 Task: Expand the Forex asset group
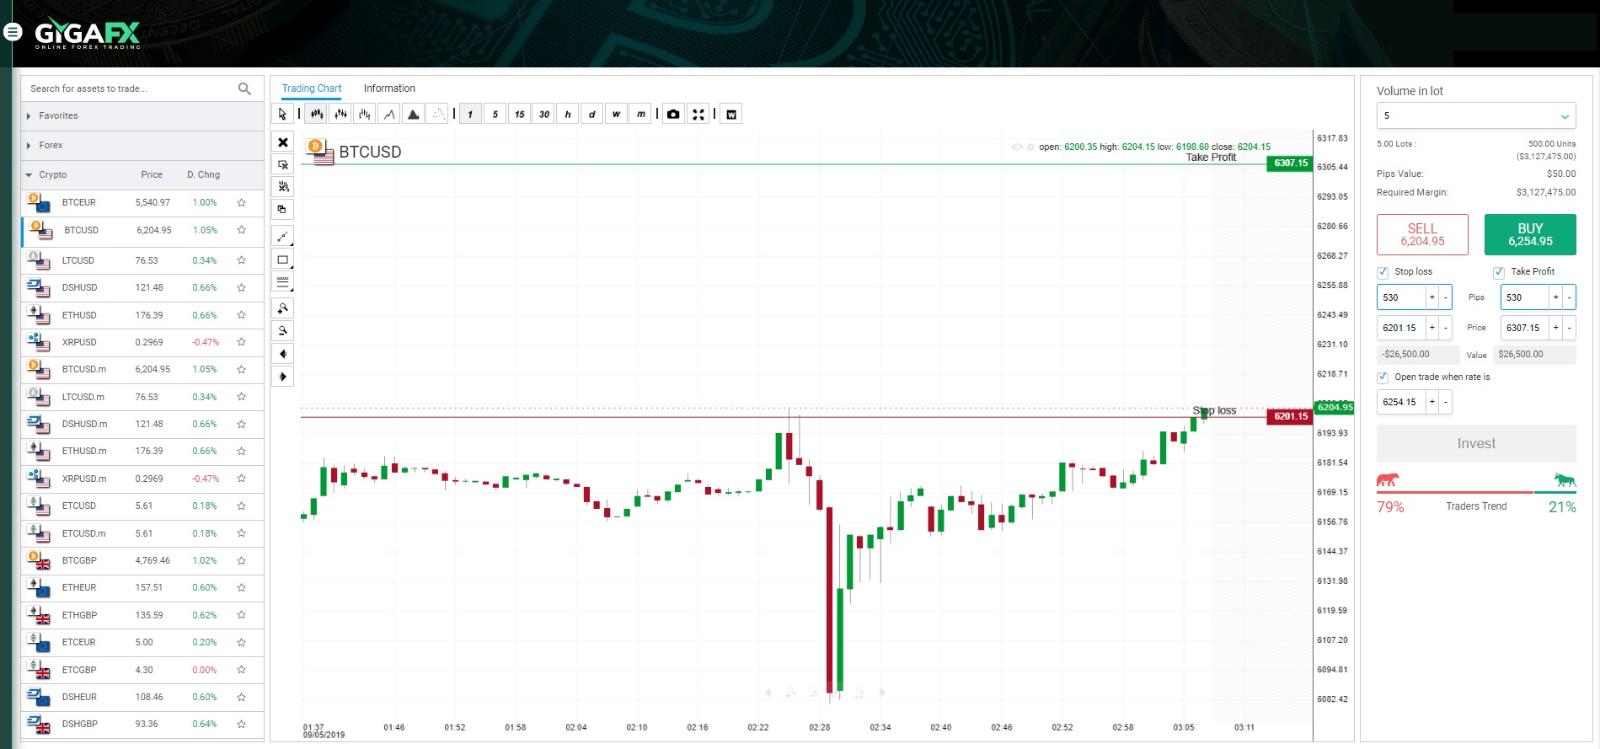(51, 146)
